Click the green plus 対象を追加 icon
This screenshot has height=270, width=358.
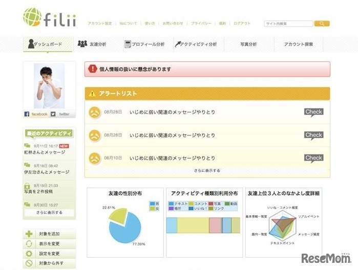(x=29, y=234)
